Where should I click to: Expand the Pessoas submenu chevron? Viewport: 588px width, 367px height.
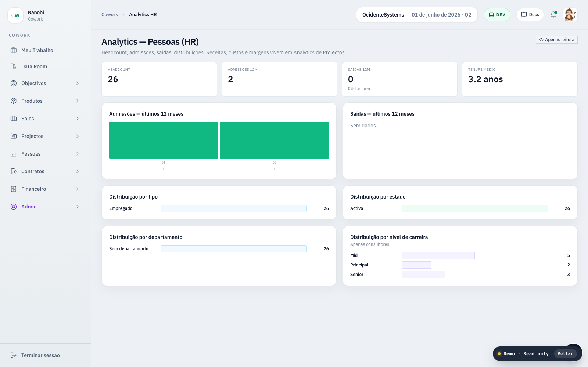point(78,154)
